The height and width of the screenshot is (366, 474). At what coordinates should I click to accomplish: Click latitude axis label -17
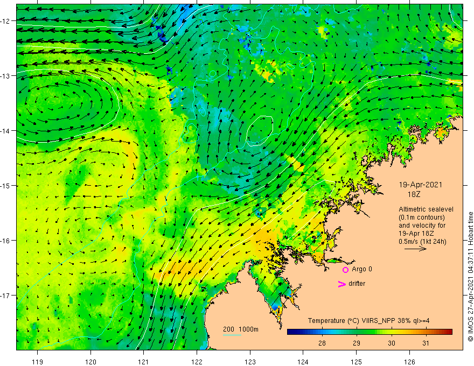click(5, 295)
